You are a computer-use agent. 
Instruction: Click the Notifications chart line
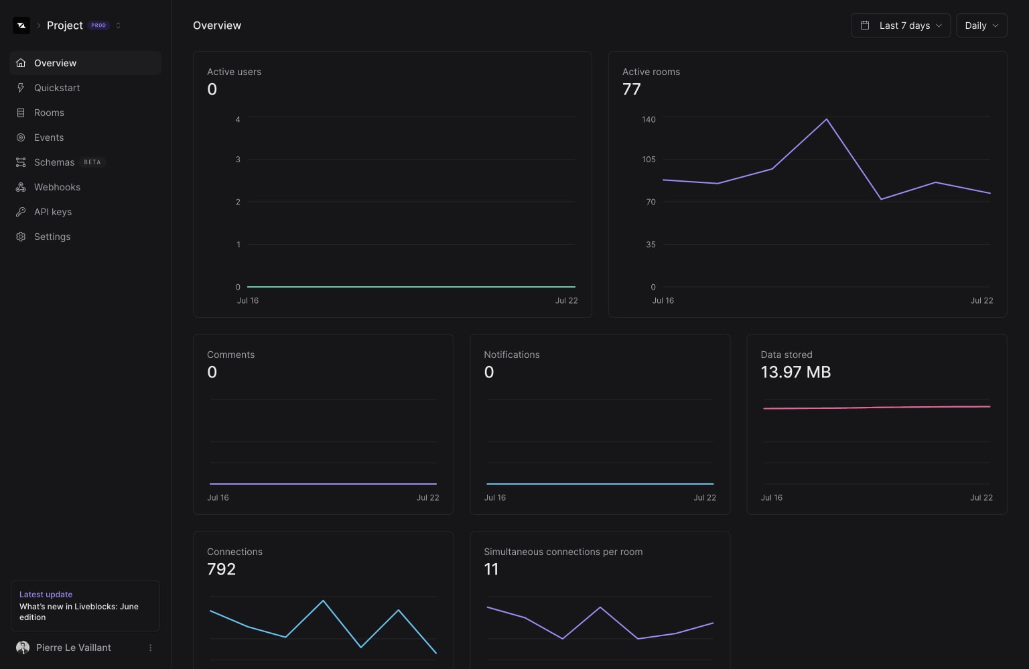click(x=600, y=484)
